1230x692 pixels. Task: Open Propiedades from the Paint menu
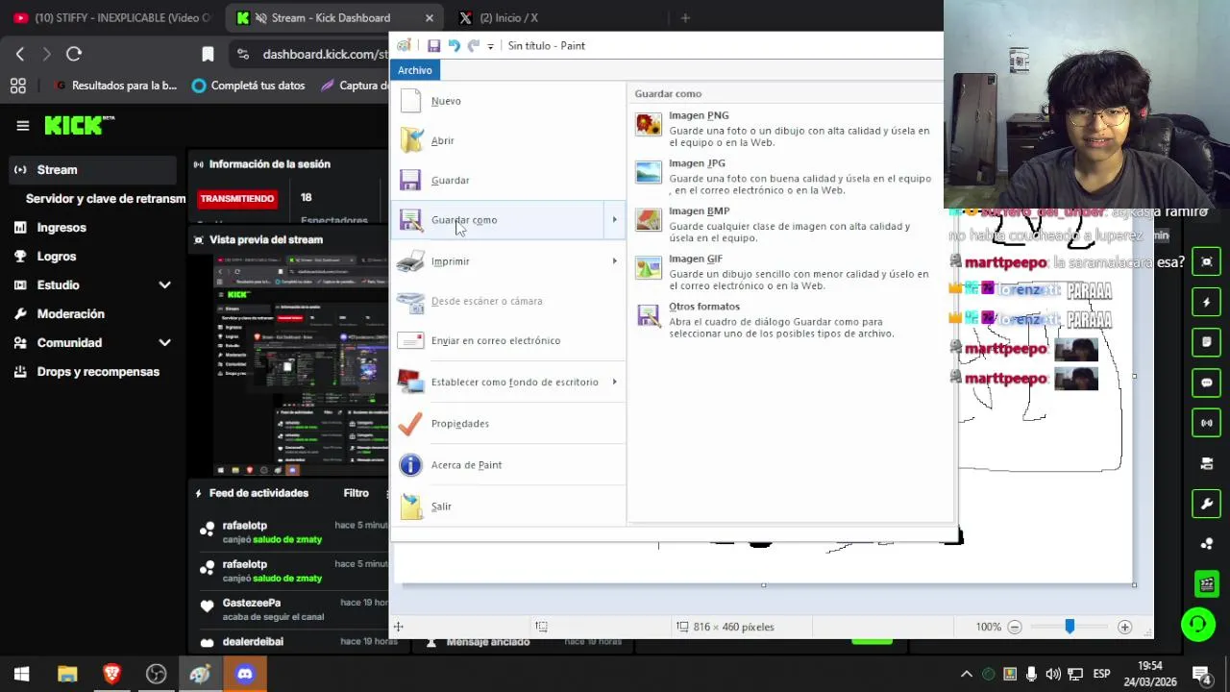click(x=508, y=423)
